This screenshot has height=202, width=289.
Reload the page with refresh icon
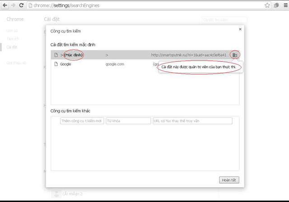click(21, 5)
